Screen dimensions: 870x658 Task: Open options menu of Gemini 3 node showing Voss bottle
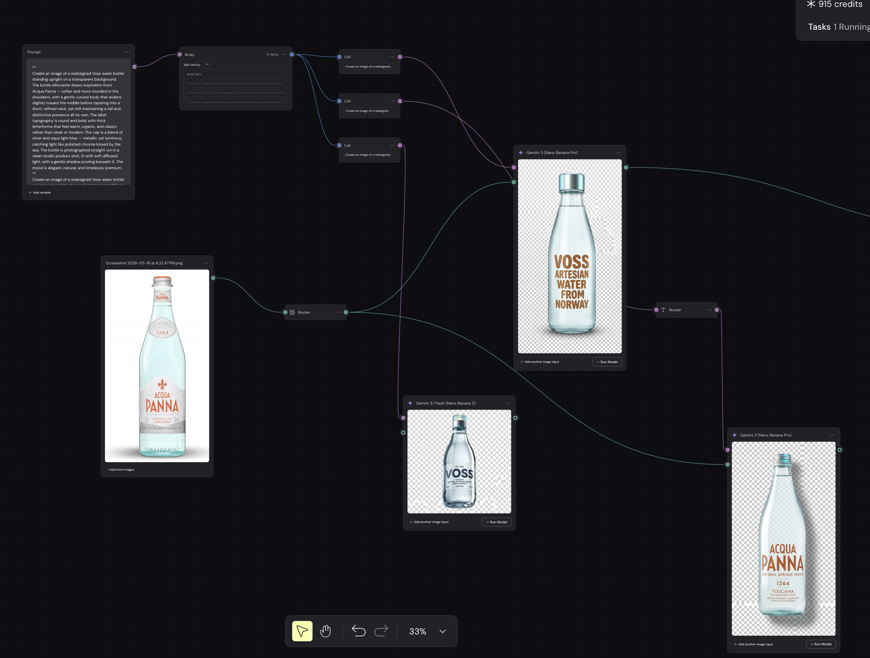click(x=618, y=153)
